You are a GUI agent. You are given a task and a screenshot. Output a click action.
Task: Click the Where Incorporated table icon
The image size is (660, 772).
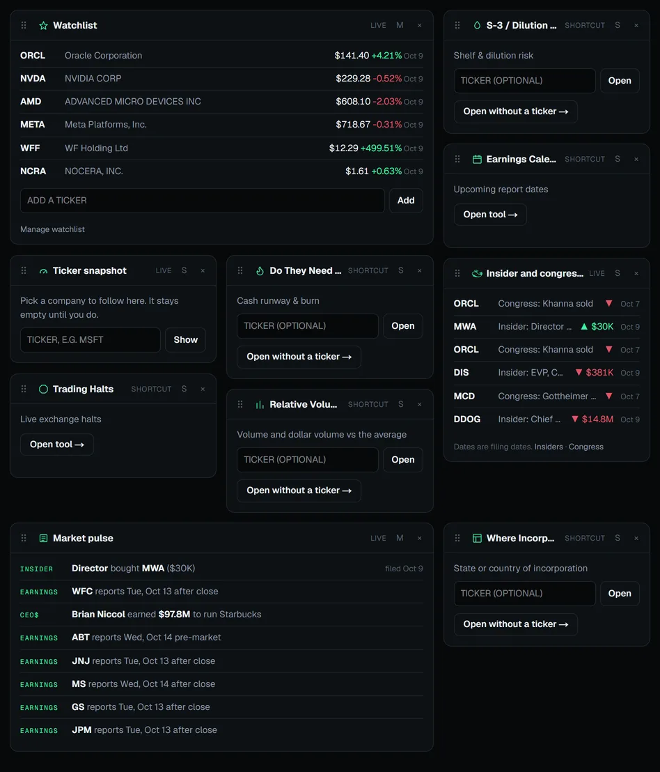[x=477, y=538]
